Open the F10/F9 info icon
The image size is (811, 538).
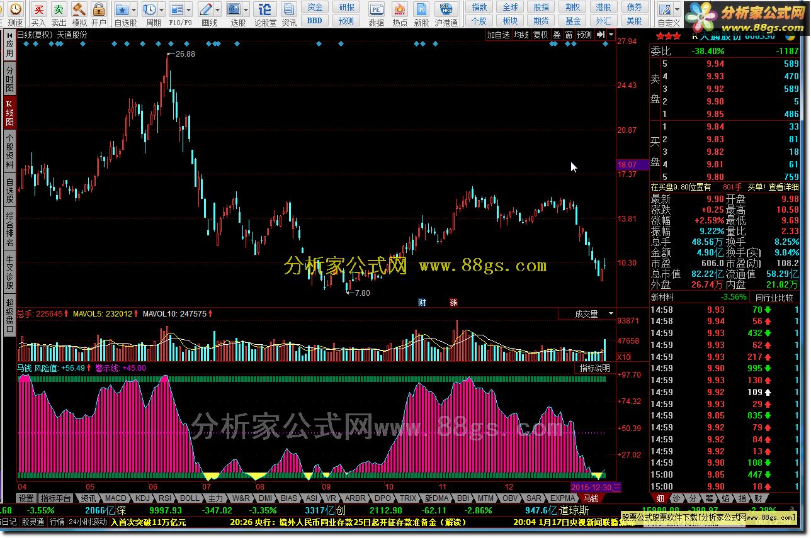(177, 9)
